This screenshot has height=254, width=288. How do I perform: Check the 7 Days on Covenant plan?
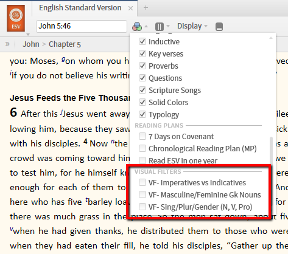point(142,136)
